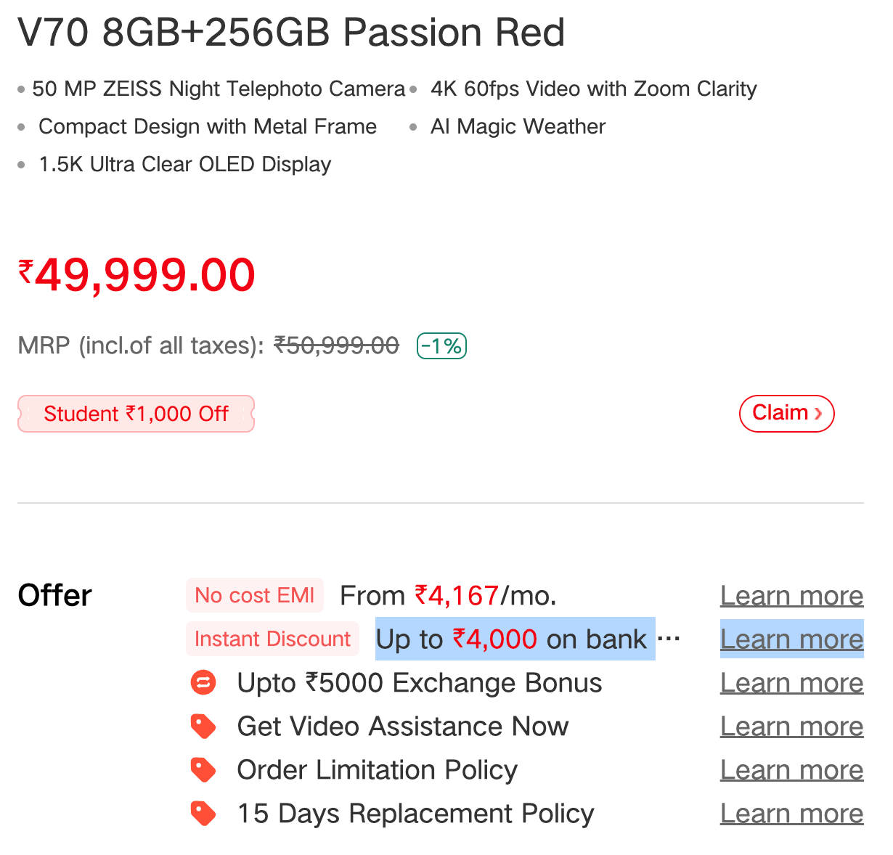This screenshot has width=893, height=855.
Task: Click the Upto ₹5000 Exchange Bonus text
Action: 420,683
